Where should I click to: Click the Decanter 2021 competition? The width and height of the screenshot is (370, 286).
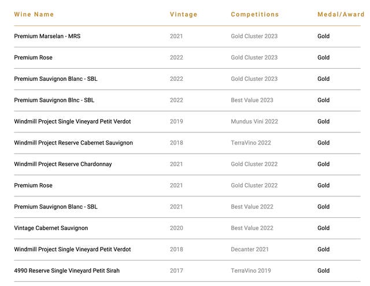click(250, 250)
